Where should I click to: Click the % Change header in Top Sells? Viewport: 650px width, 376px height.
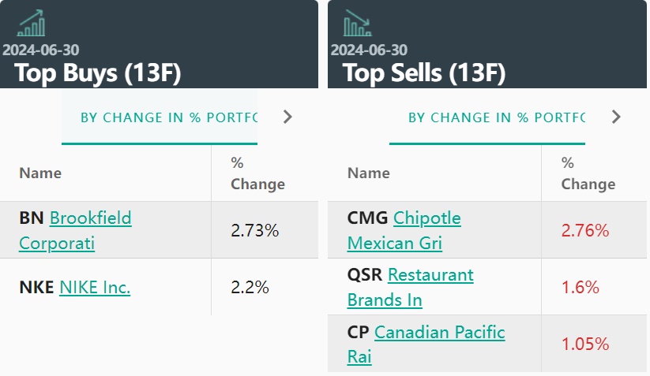click(588, 173)
